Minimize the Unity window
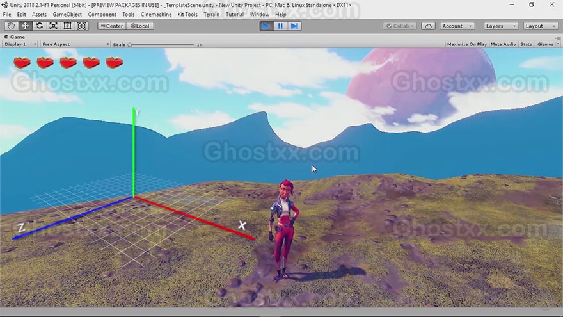This screenshot has height=317, width=563. [x=512, y=4]
